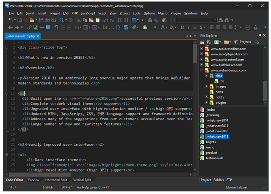Toggle justify alignment button
The width and height of the screenshot is (271, 194).
click(x=230, y=27)
